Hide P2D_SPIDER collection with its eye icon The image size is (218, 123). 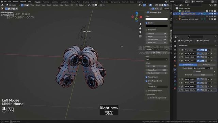(210, 11)
